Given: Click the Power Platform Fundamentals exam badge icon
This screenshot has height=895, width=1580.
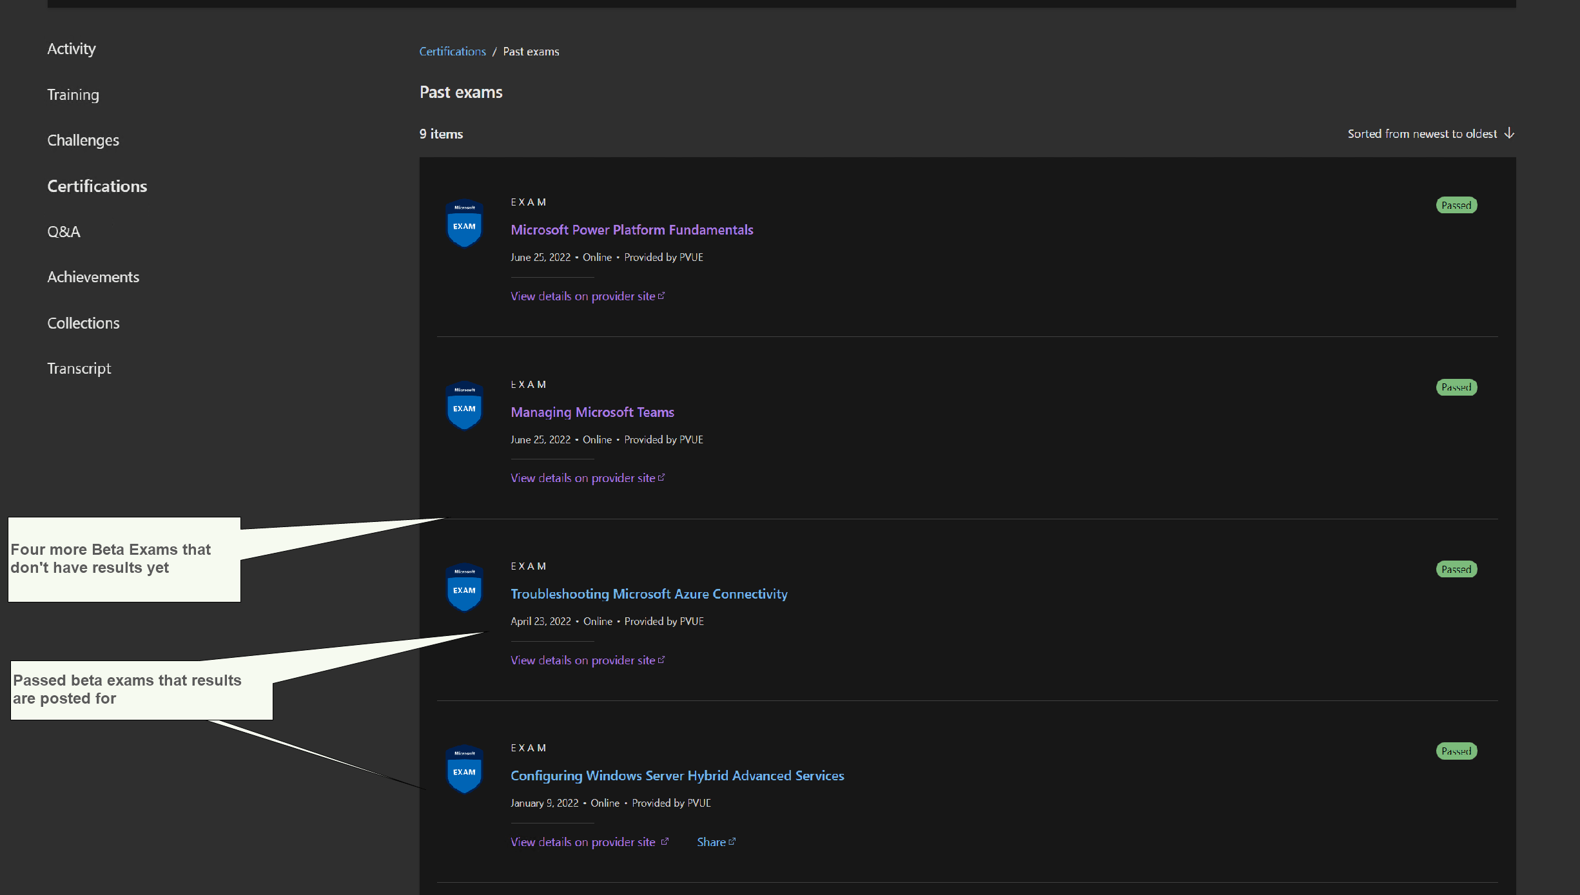Looking at the screenshot, I should click(464, 223).
